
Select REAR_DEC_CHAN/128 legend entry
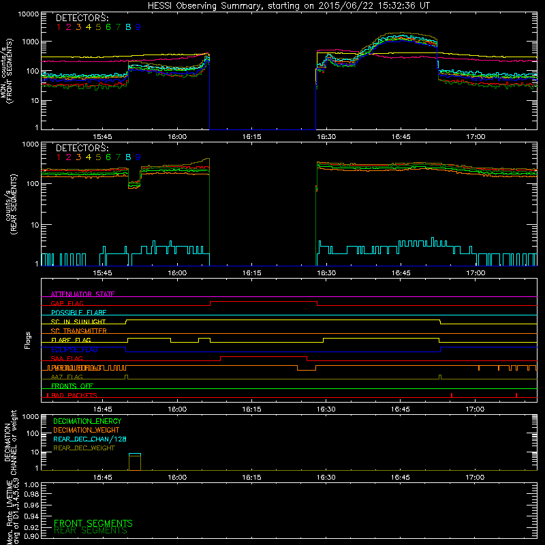90,439
